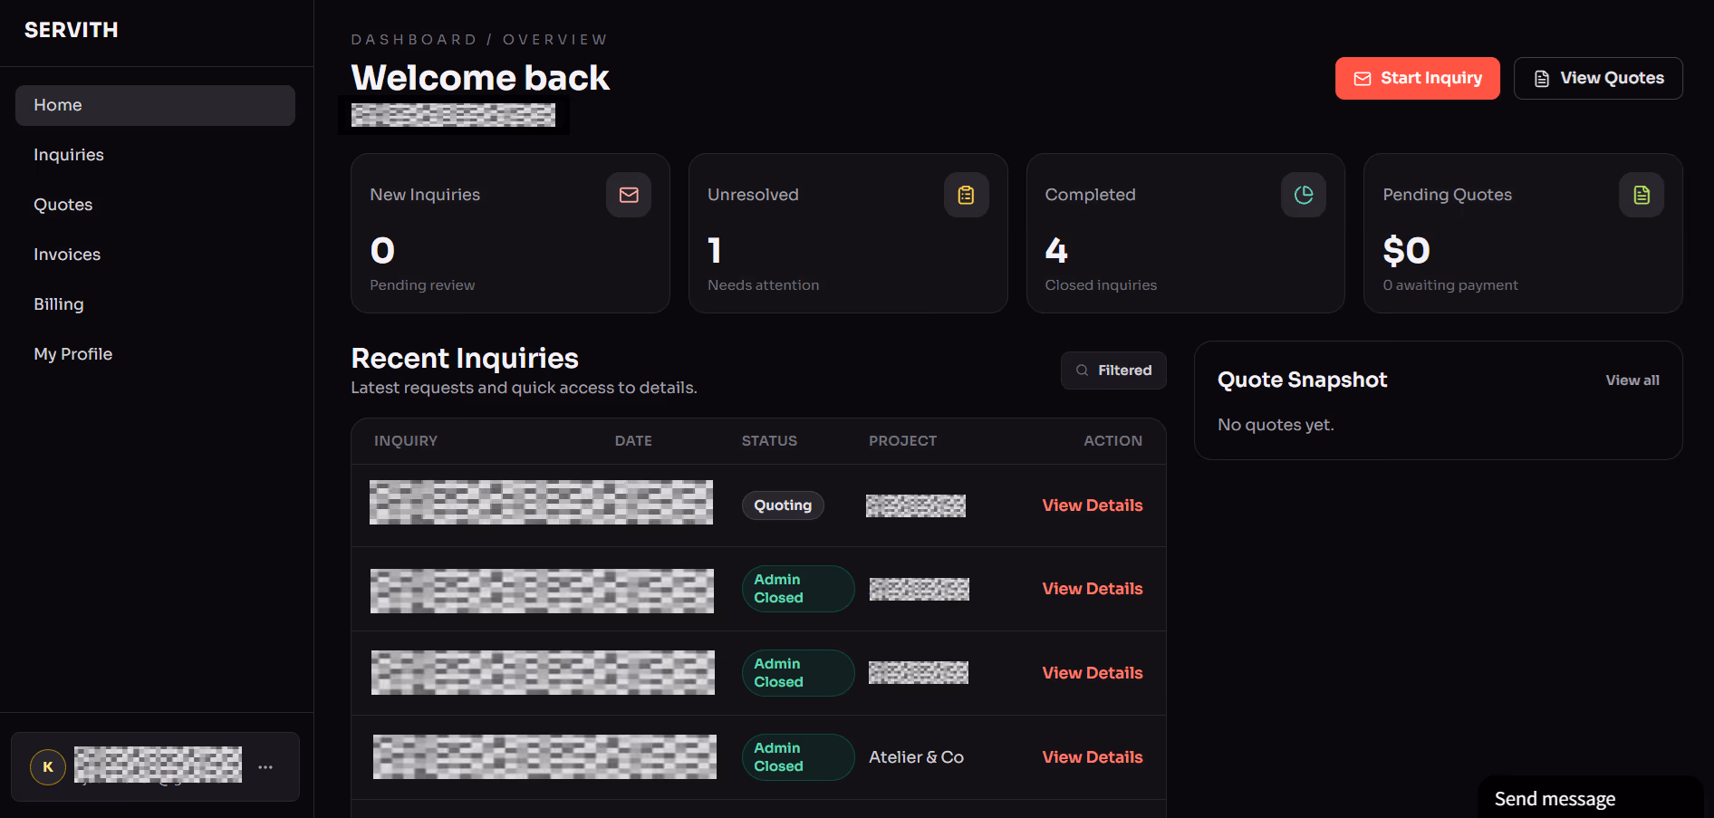Image resolution: width=1714 pixels, height=818 pixels.
Task: Select Billing from the sidebar
Action: (59, 304)
